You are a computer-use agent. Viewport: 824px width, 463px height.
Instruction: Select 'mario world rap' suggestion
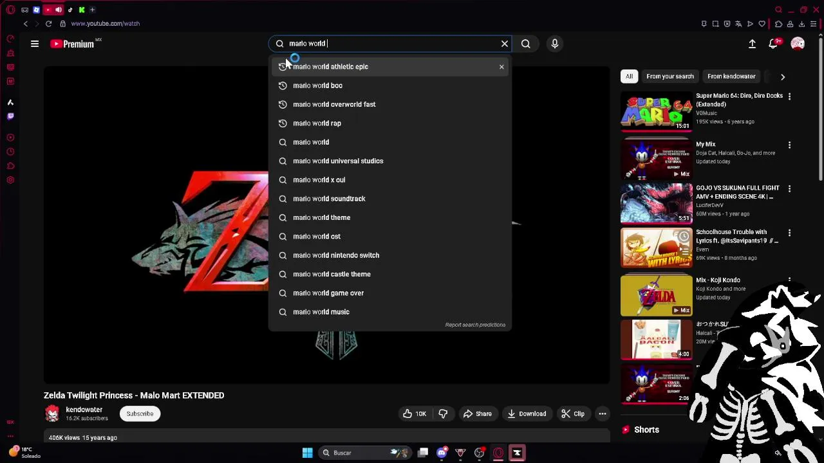pos(390,123)
